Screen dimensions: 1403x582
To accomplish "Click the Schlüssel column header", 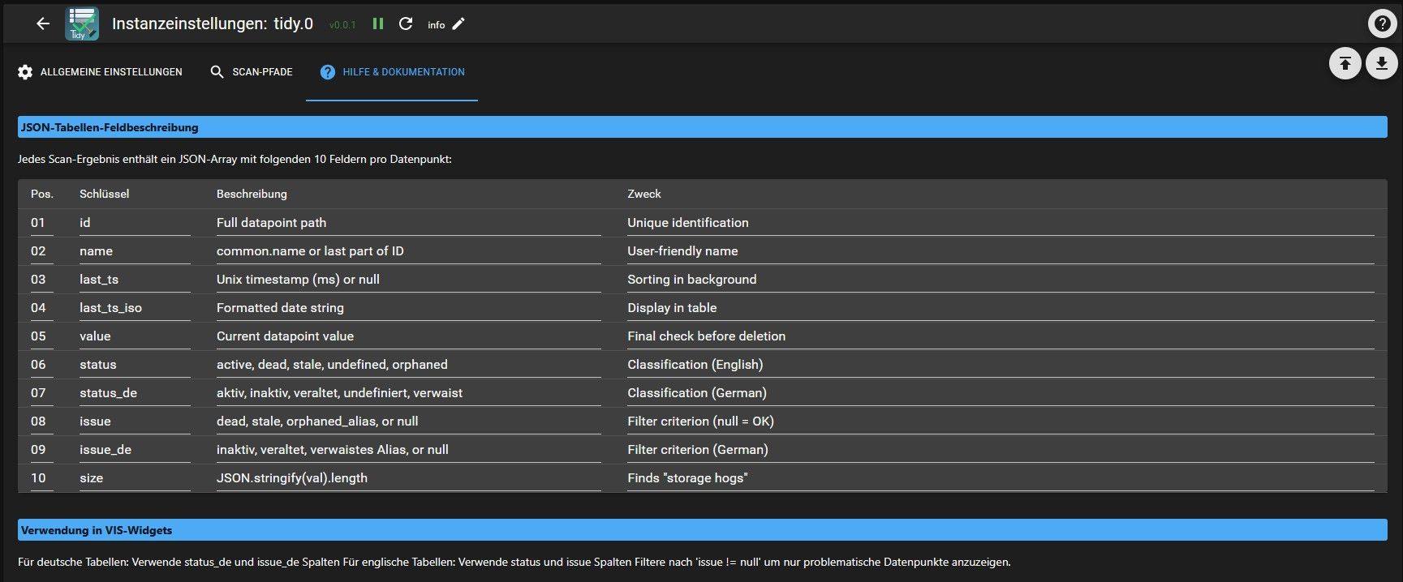I will tap(104, 194).
